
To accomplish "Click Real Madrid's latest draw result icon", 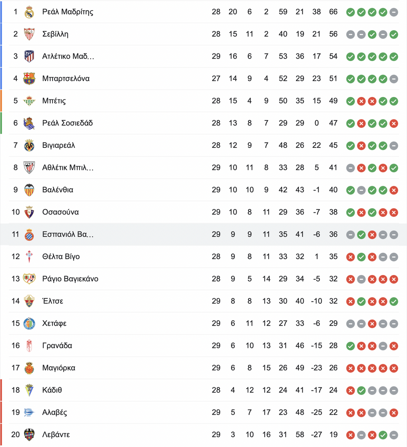I will (394, 13).
